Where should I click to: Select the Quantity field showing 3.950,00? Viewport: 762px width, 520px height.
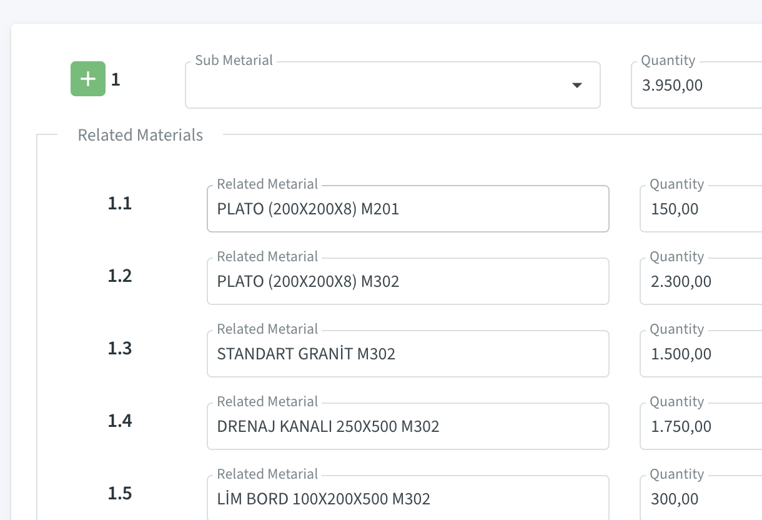point(696,85)
